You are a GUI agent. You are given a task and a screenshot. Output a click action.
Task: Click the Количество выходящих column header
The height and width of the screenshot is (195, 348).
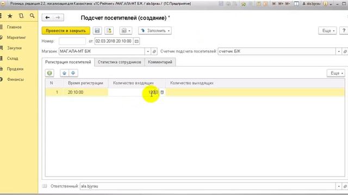click(255, 83)
